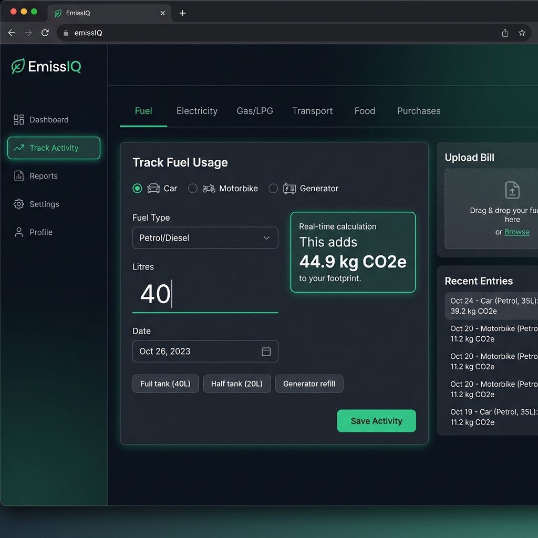Click the upload file icon in Upload Bill

[x=512, y=190]
